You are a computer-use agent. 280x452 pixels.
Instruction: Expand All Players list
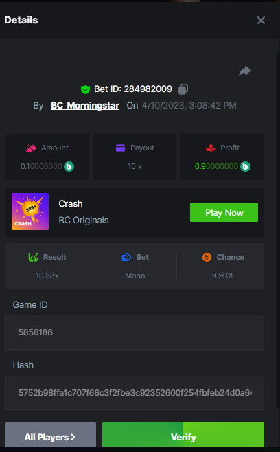click(51, 435)
